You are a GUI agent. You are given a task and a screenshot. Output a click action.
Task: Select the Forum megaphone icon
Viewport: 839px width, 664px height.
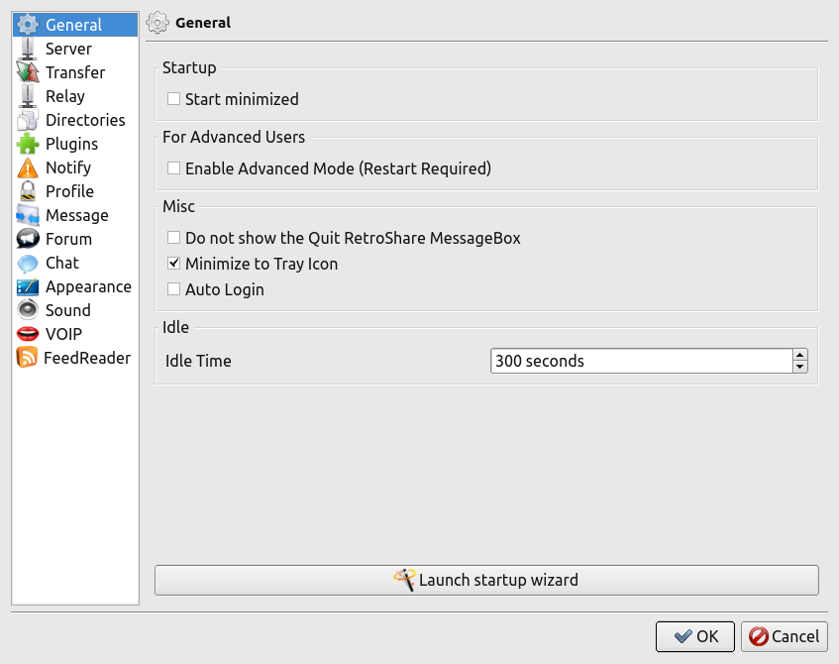pyautogui.click(x=28, y=239)
